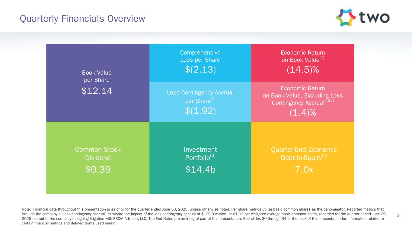This screenshot has height=232, width=412.
Task: Select the Economic Return on Book Value tile
Action: 303,63
